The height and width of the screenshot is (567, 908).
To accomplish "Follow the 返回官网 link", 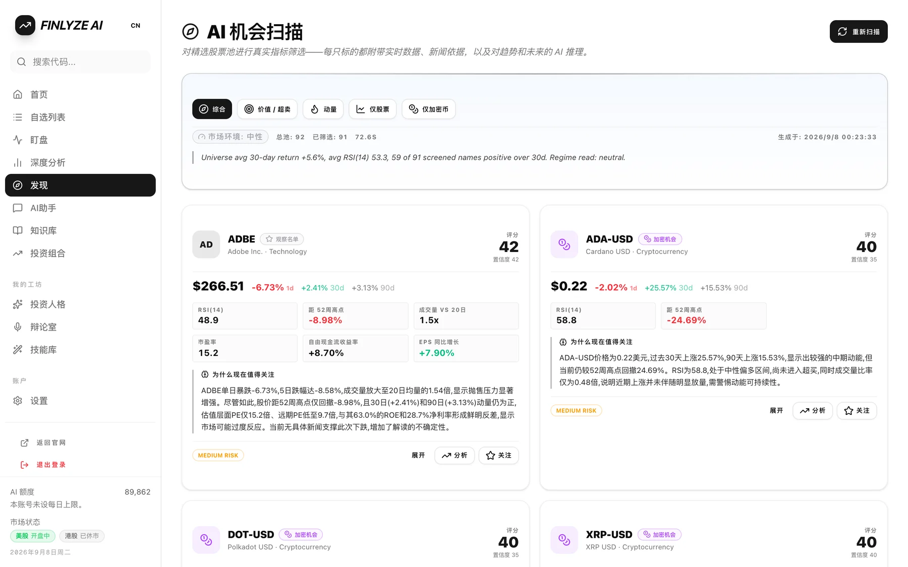I will 43,443.
